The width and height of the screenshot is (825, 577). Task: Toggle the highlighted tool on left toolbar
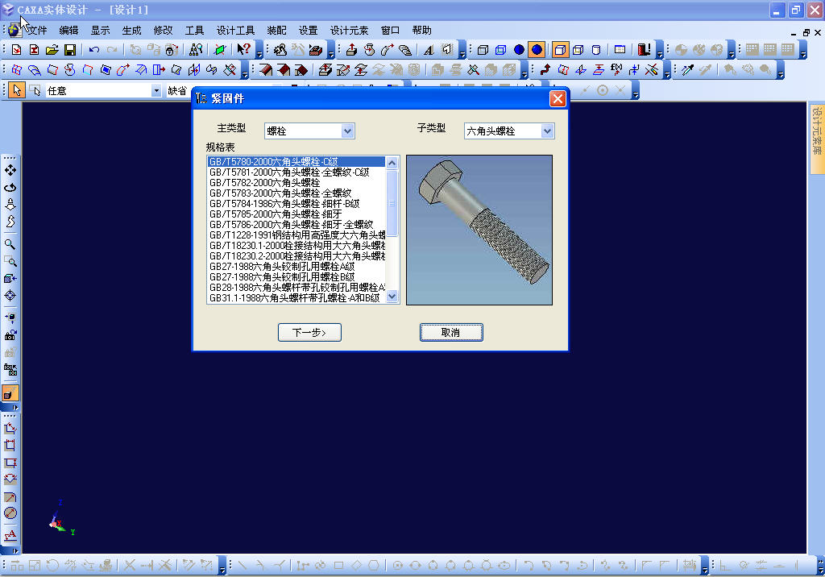tap(10, 393)
